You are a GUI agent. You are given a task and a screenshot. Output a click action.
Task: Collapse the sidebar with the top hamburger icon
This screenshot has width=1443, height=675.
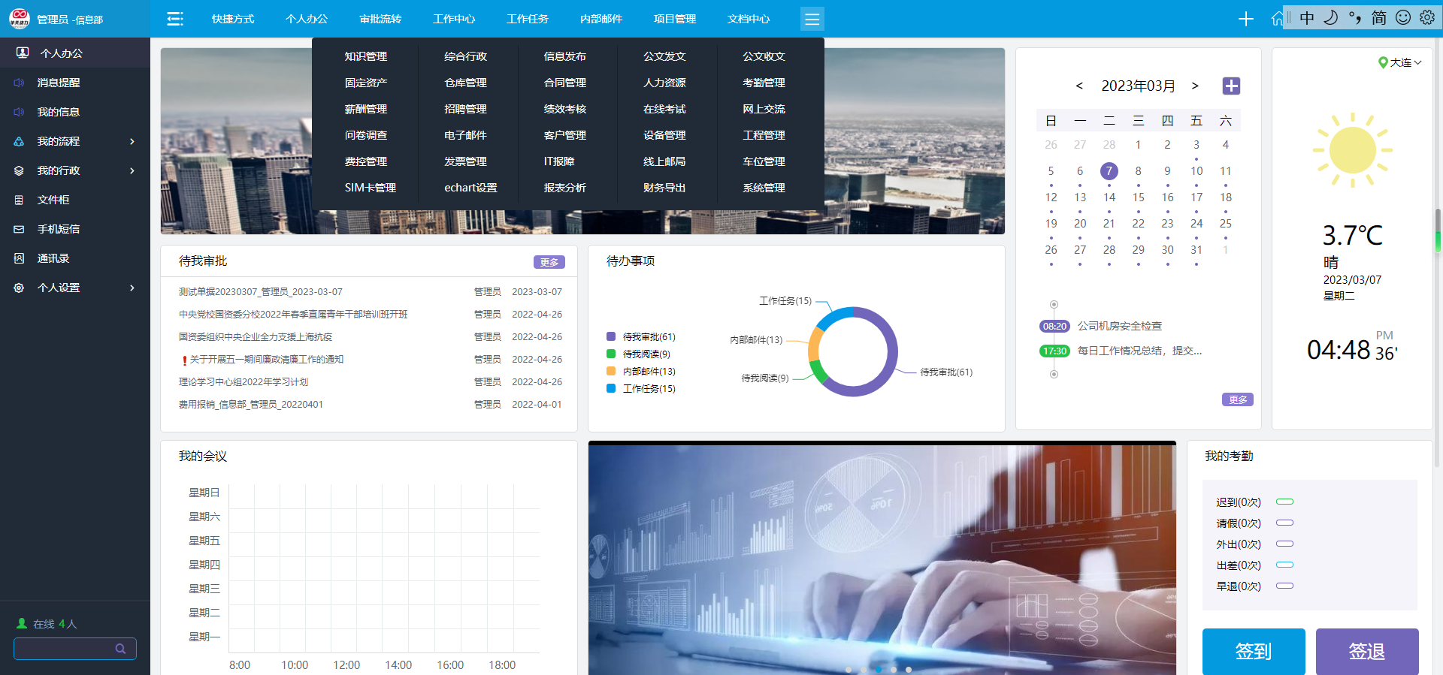pyautogui.click(x=175, y=19)
